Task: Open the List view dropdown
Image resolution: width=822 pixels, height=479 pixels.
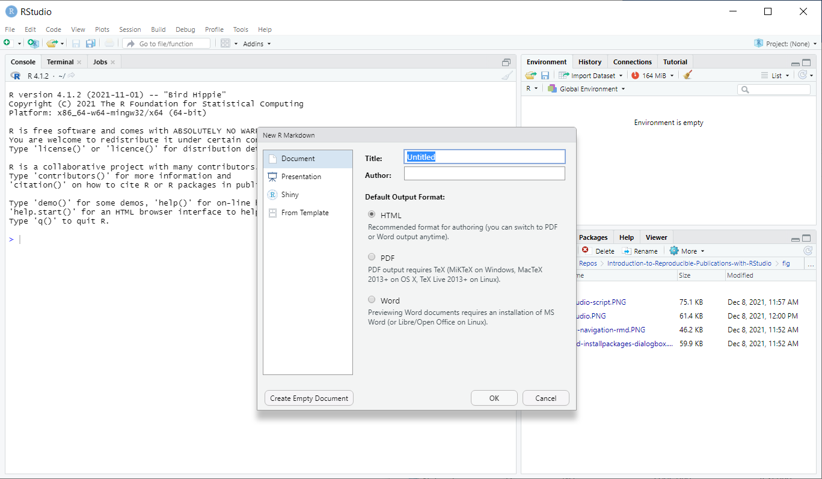Action: coord(775,76)
